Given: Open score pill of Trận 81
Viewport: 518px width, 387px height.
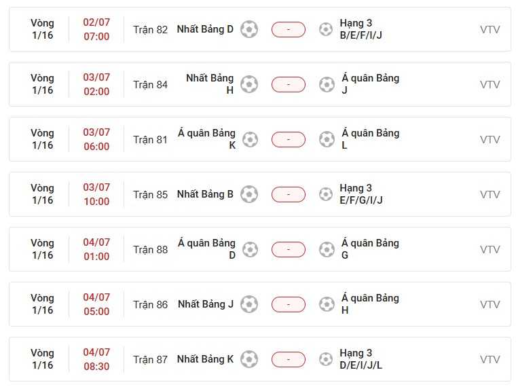Looking at the screenshot, I should [288, 139].
